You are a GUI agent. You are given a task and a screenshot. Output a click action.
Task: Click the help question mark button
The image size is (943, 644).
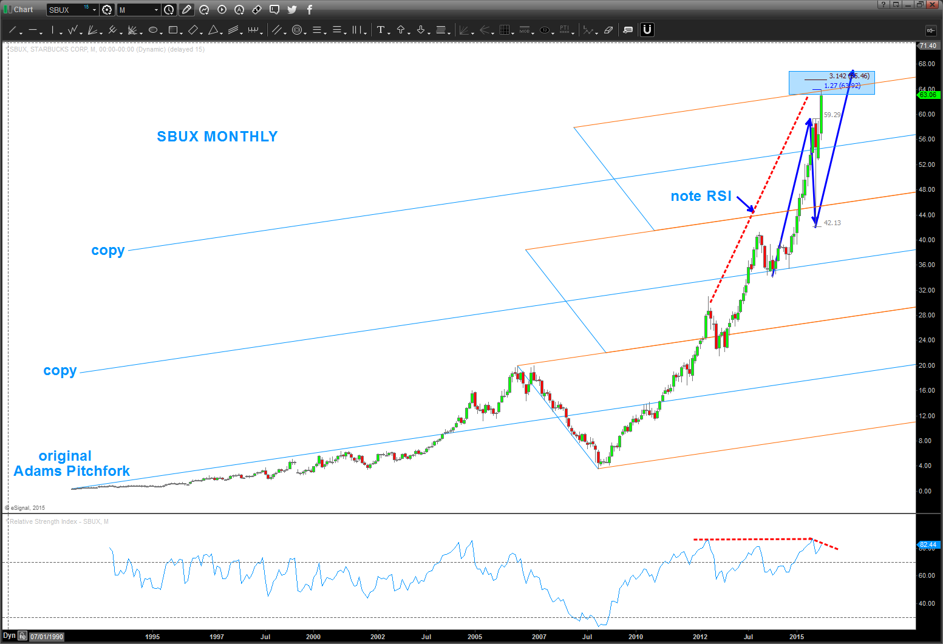point(883,5)
